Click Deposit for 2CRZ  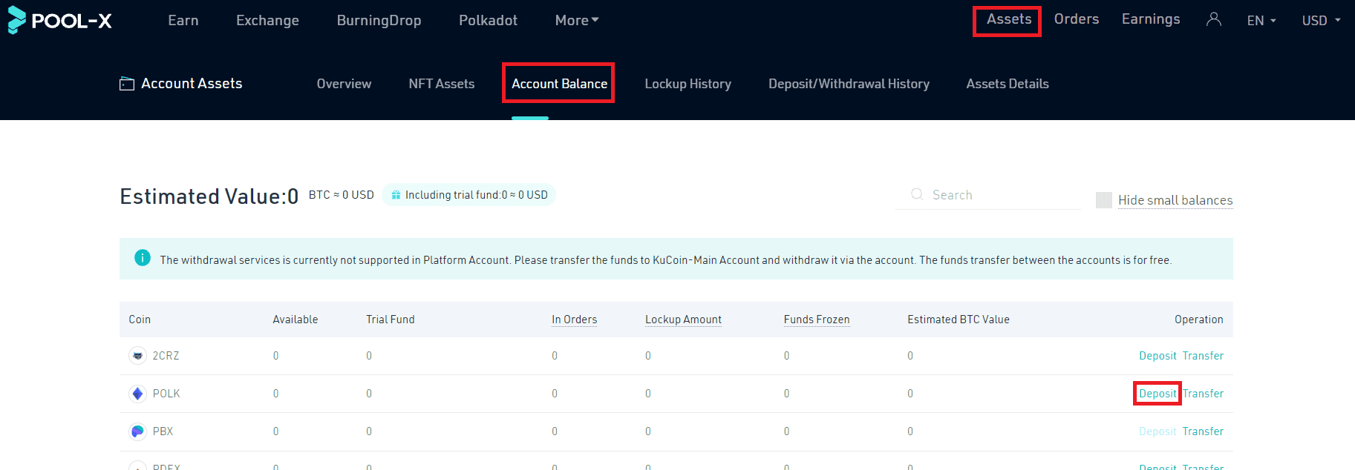1158,356
